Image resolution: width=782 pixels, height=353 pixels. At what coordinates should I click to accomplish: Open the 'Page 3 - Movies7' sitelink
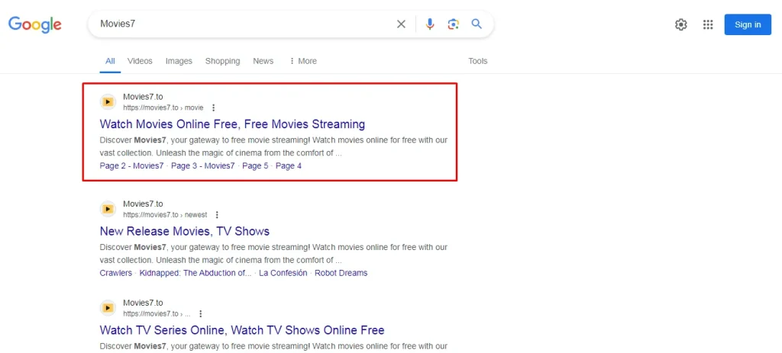coord(202,165)
